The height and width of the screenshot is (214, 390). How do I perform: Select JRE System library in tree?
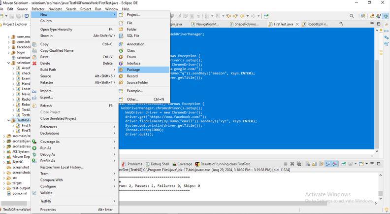18,151
